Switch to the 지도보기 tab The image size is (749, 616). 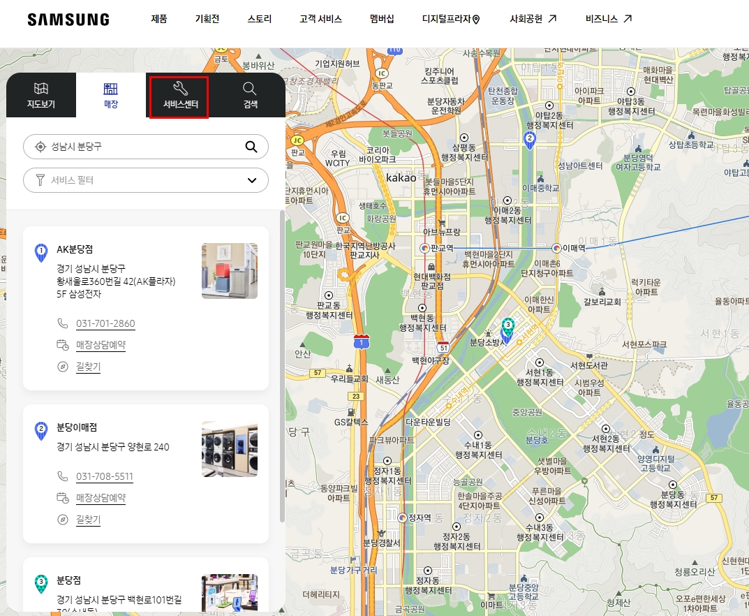(x=41, y=96)
